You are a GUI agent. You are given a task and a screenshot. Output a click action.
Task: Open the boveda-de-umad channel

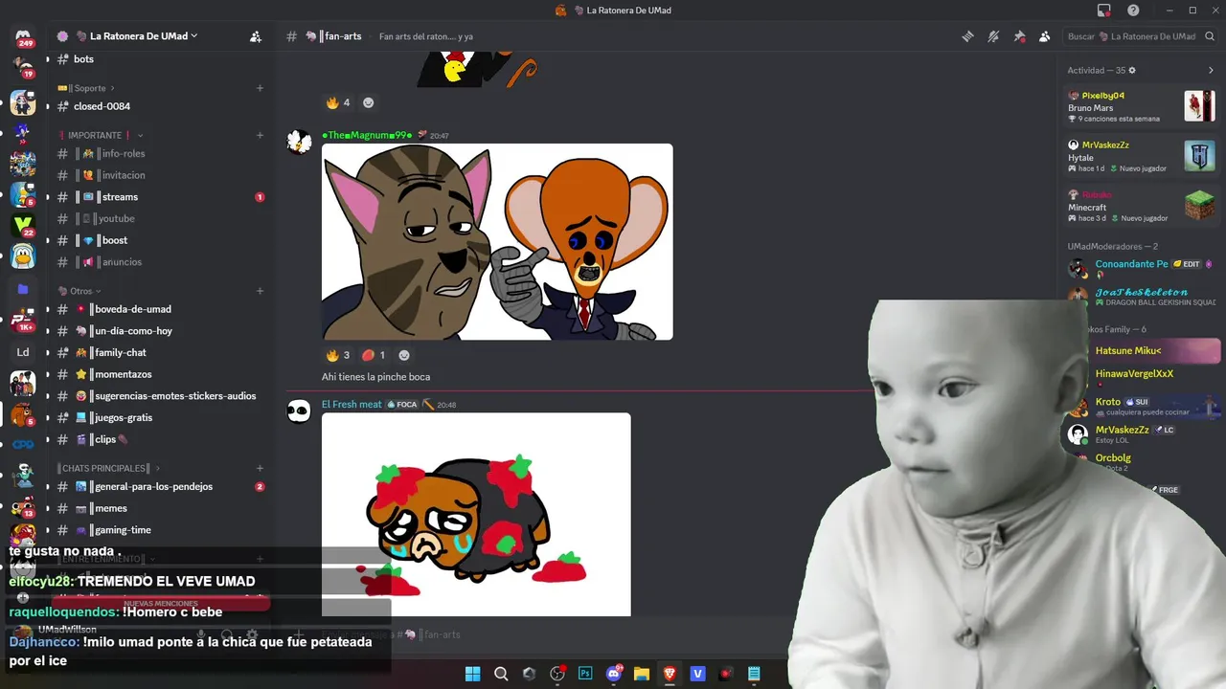(x=161, y=309)
